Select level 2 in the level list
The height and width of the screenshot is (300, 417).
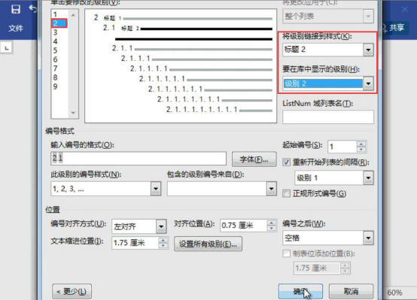pyautogui.click(x=59, y=23)
